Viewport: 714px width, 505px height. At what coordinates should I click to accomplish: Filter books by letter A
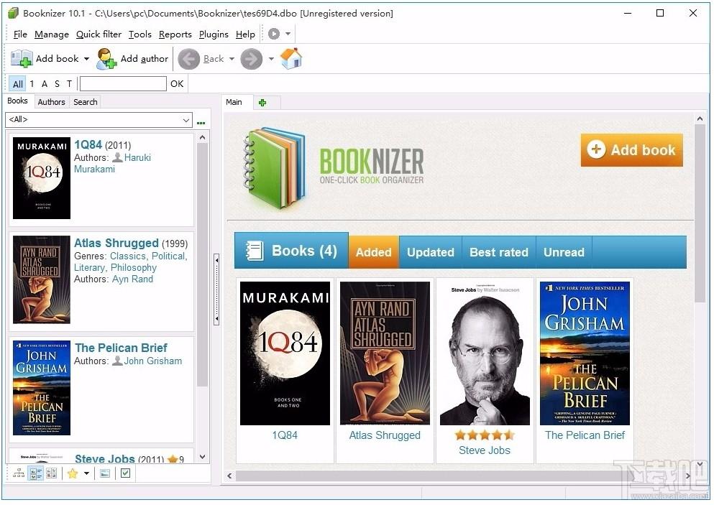click(44, 84)
